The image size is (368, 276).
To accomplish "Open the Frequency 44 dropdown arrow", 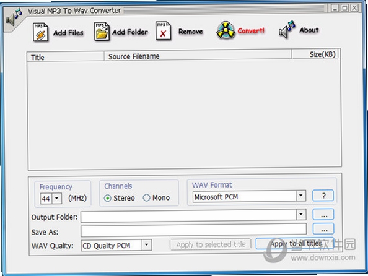I will (56, 199).
